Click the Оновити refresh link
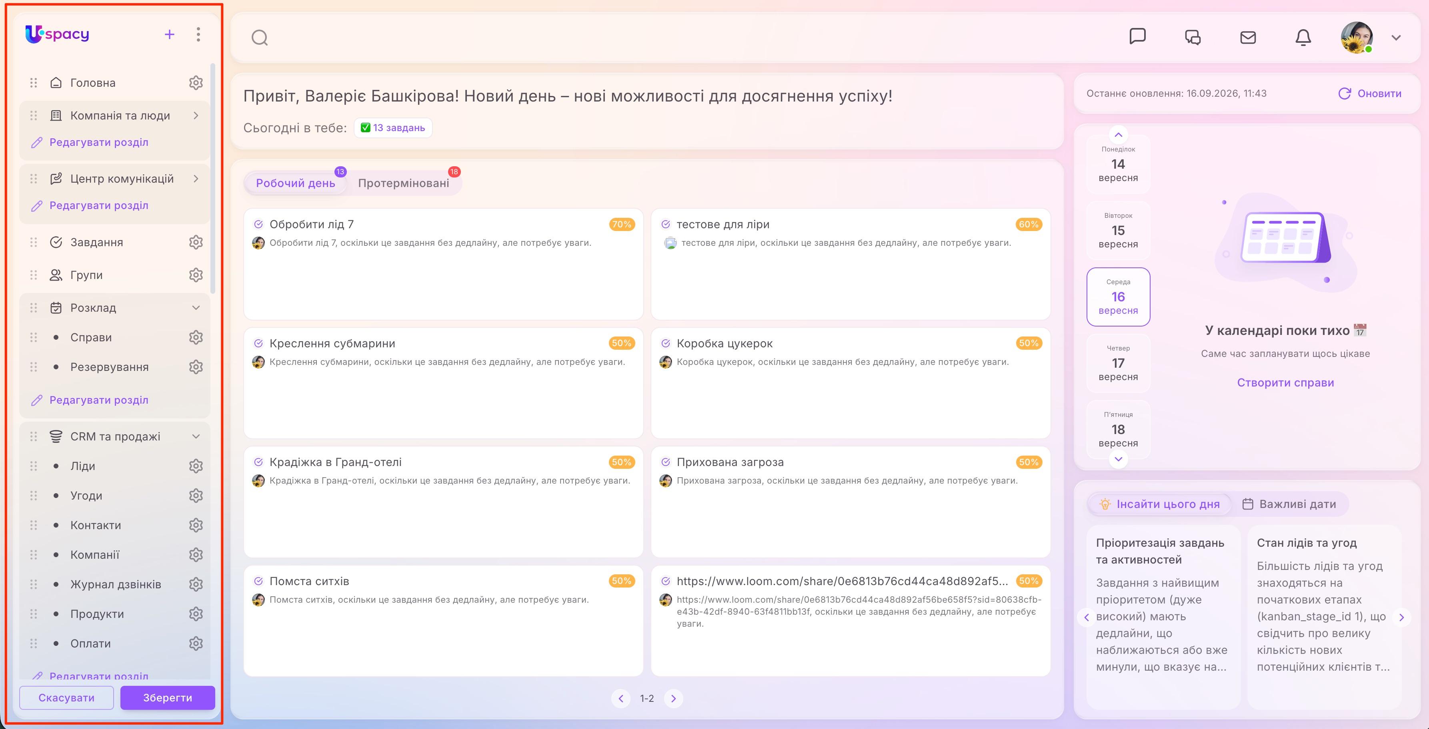This screenshot has height=729, width=1429. coord(1370,94)
